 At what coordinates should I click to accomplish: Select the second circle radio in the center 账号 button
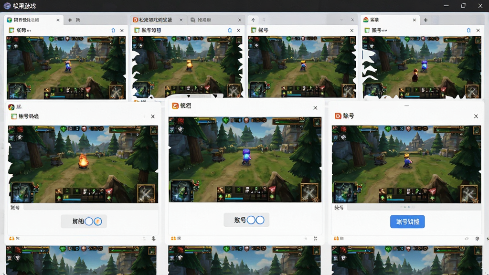pyautogui.click(x=260, y=220)
